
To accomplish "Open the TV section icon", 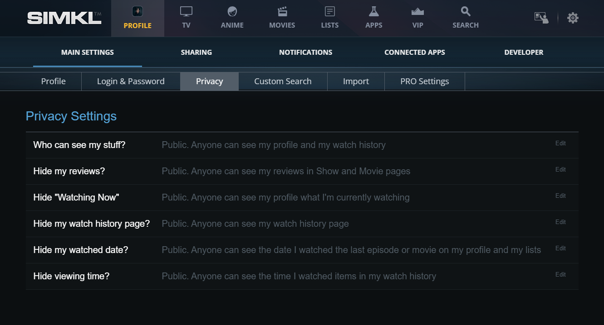I will (186, 12).
